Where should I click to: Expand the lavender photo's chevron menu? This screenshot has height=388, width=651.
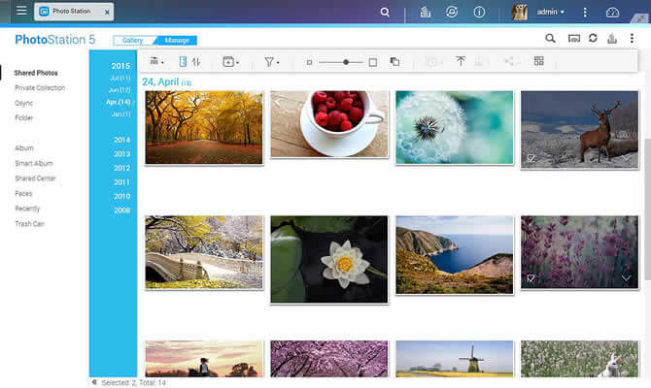(627, 278)
